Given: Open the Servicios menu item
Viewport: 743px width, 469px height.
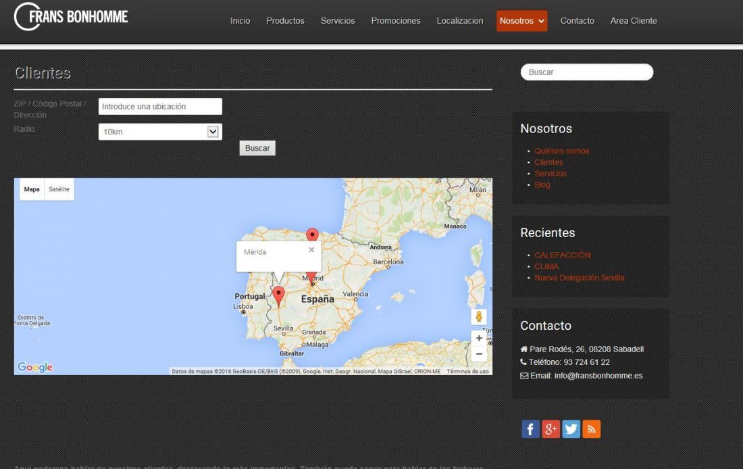Looking at the screenshot, I should click(x=338, y=21).
